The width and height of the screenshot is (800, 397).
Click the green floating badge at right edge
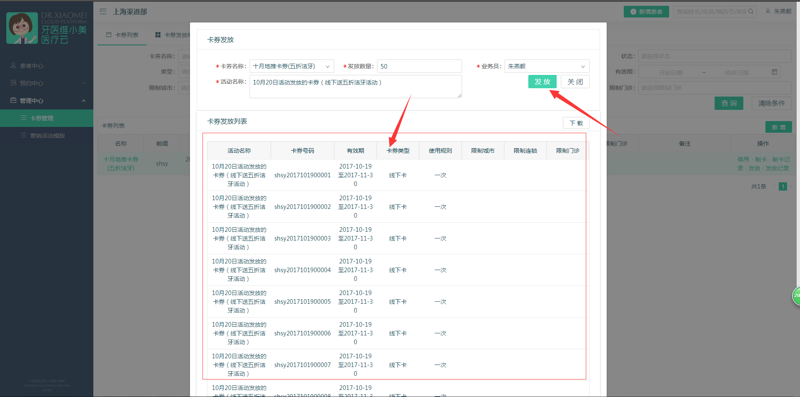pyautogui.click(x=796, y=295)
